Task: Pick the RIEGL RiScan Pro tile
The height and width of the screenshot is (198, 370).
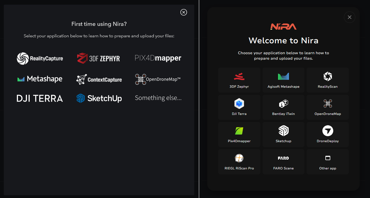Action: [x=239, y=162]
